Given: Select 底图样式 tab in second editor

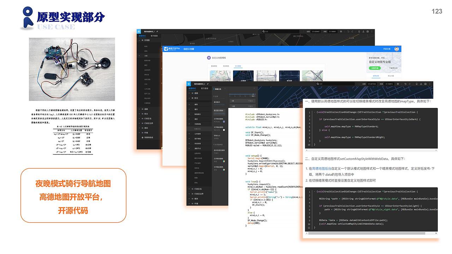Looking at the screenshot, I should [192, 89].
